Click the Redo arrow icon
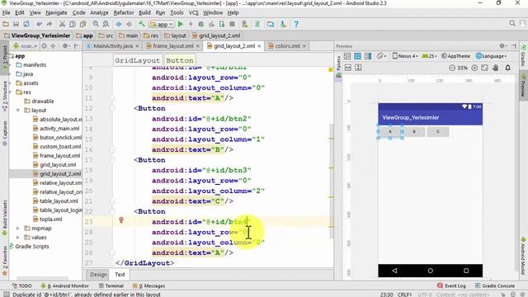 pyautogui.click(x=49, y=24)
